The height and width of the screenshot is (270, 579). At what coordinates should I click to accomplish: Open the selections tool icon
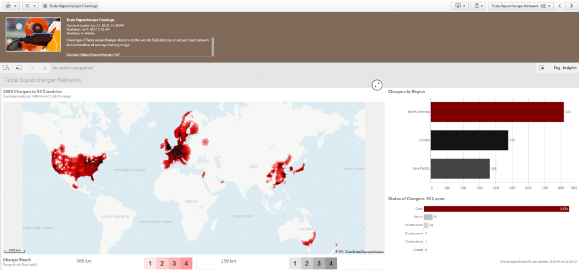(542, 68)
